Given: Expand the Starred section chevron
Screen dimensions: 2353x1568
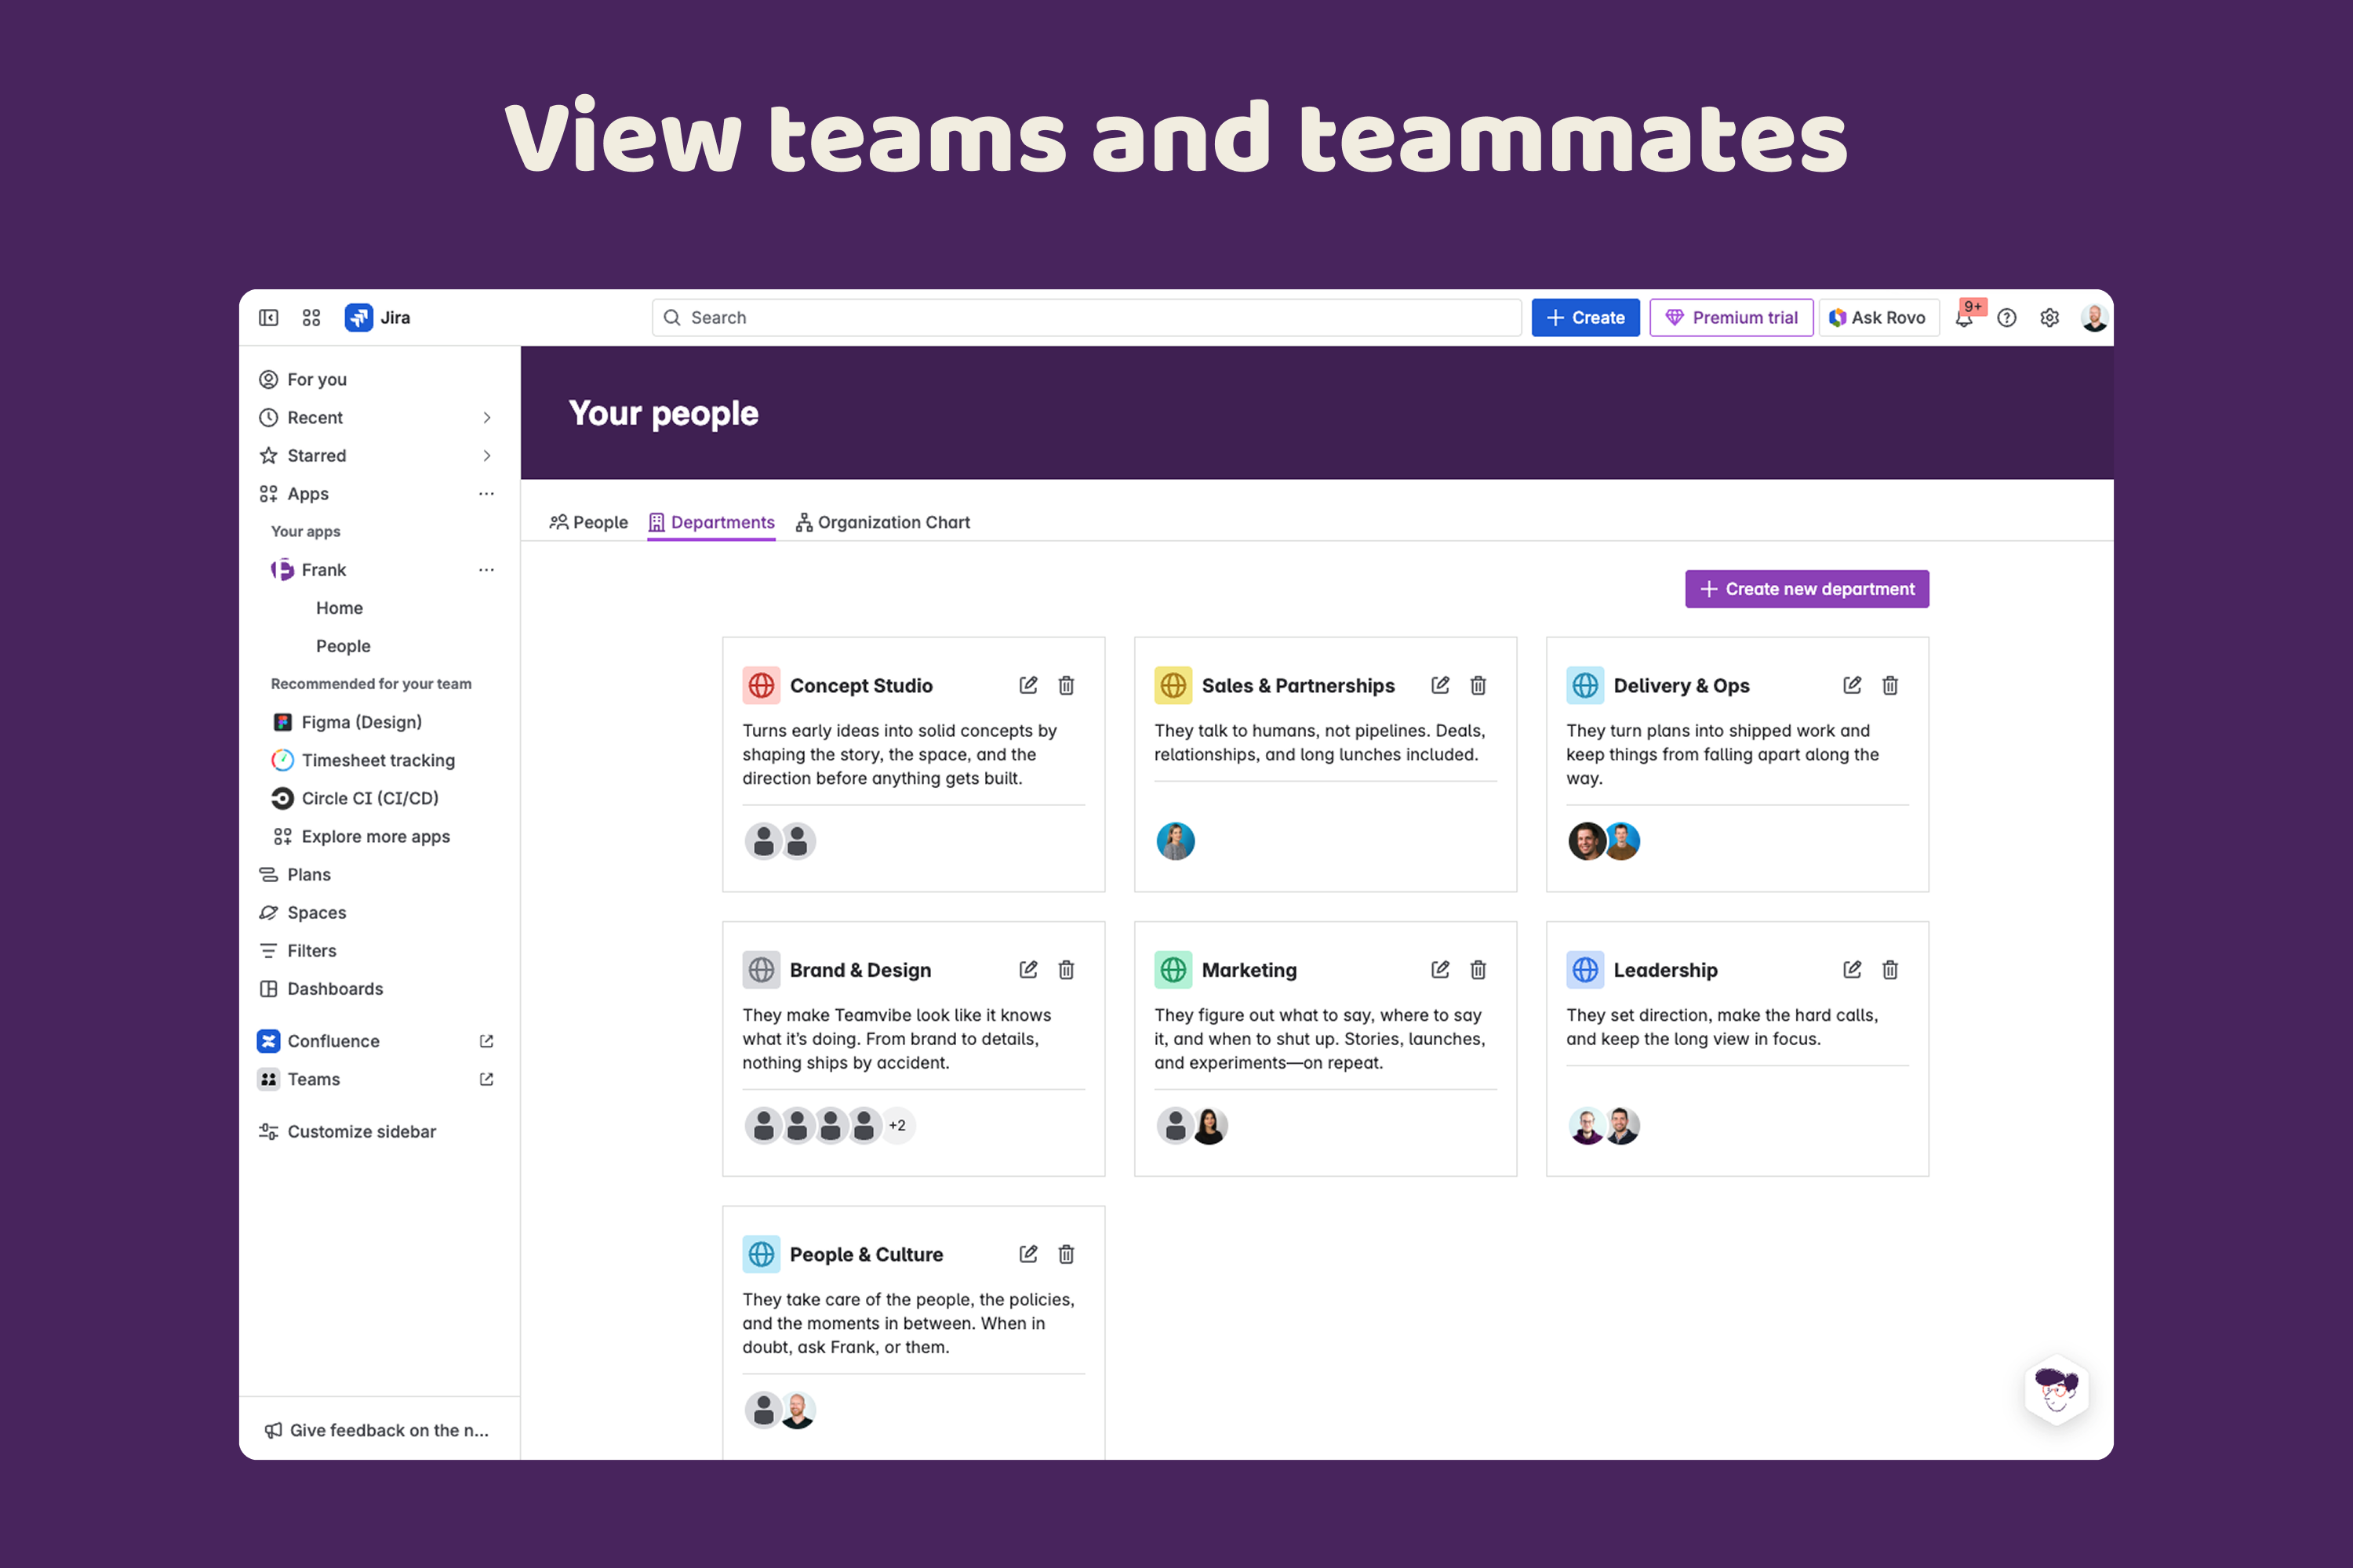Looking at the screenshot, I should coord(486,456).
